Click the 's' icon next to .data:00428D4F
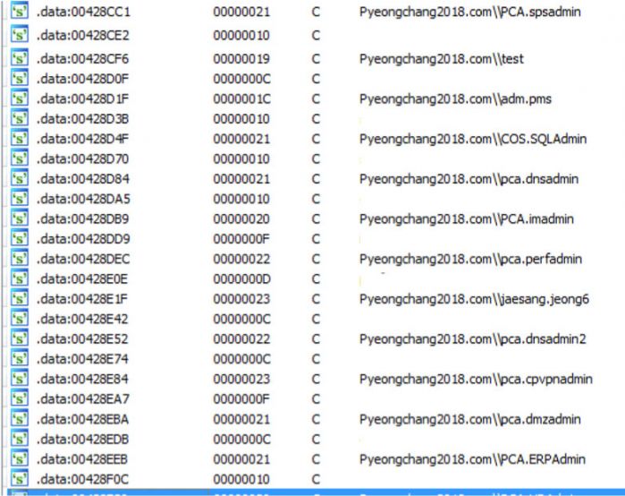 coord(19,139)
